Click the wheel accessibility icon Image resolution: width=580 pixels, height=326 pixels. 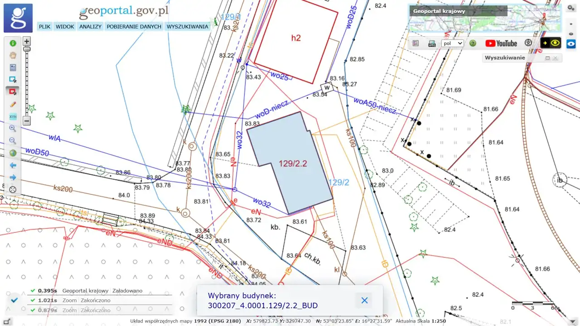coord(528,43)
